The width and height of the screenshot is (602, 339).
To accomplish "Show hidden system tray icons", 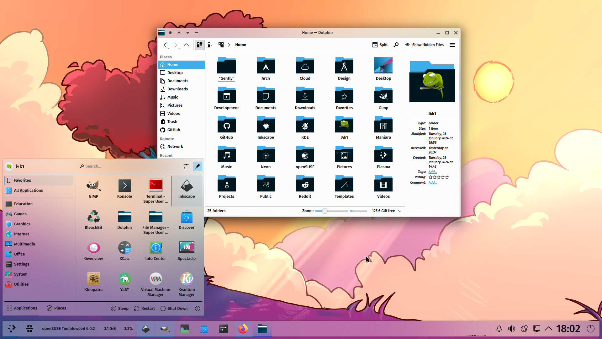I will coord(549,329).
